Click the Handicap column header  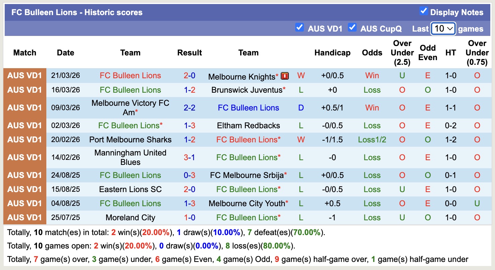point(332,53)
